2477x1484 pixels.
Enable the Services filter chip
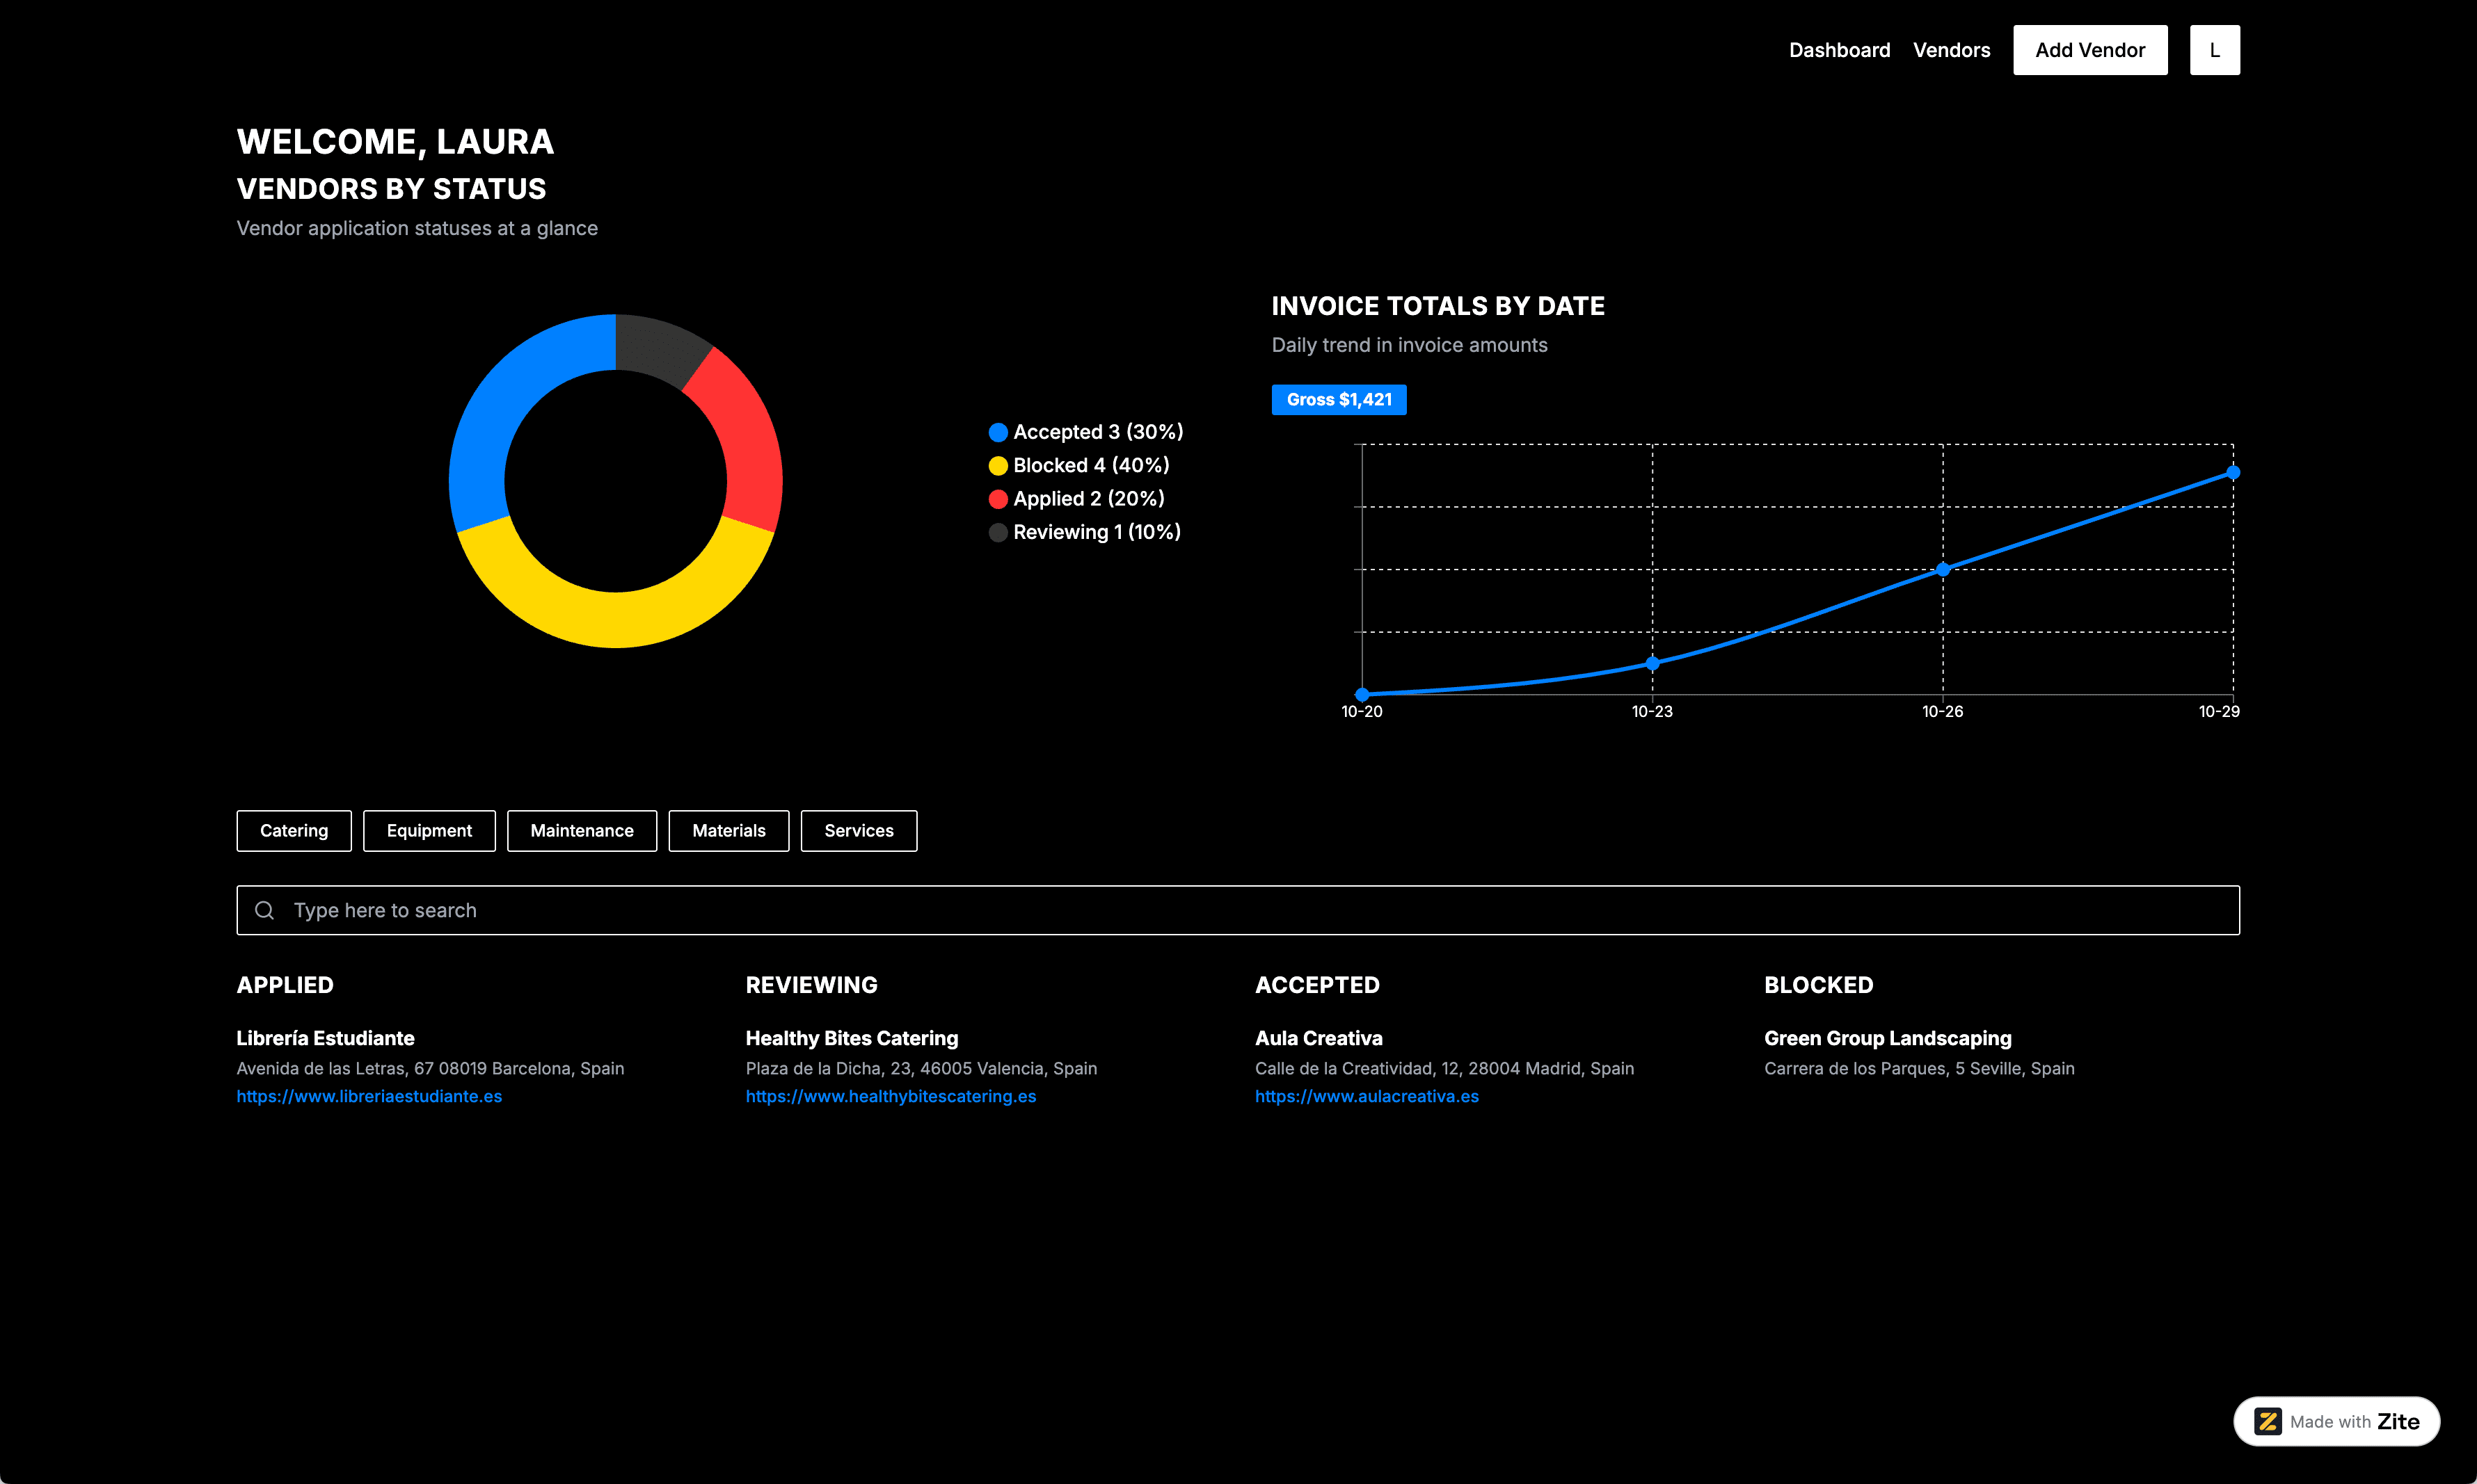[859, 831]
